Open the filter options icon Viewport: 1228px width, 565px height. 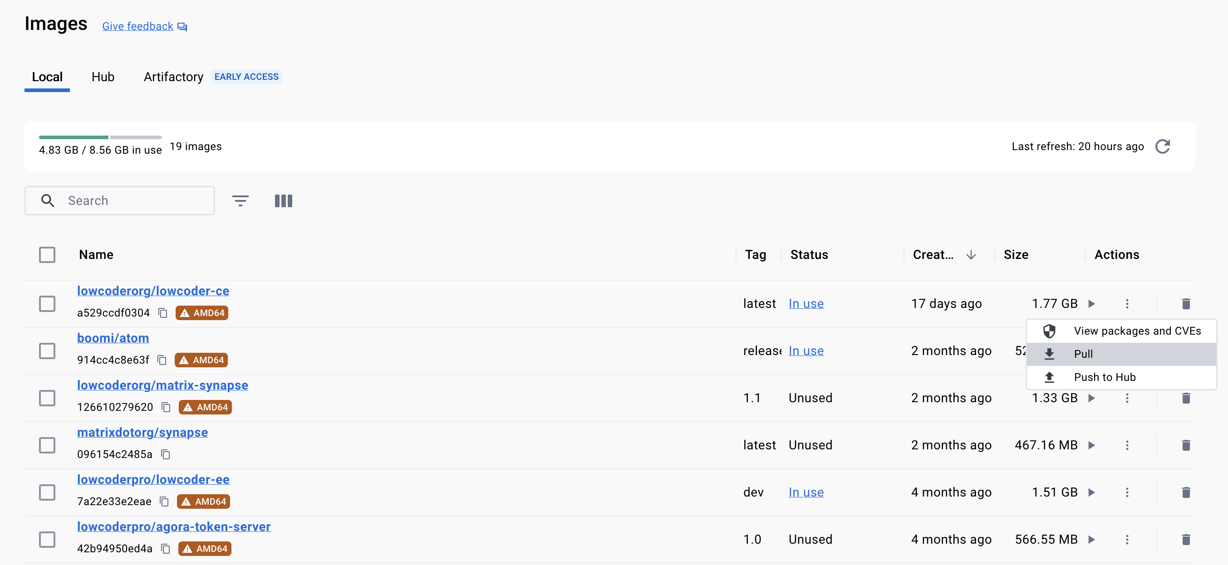click(240, 200)
